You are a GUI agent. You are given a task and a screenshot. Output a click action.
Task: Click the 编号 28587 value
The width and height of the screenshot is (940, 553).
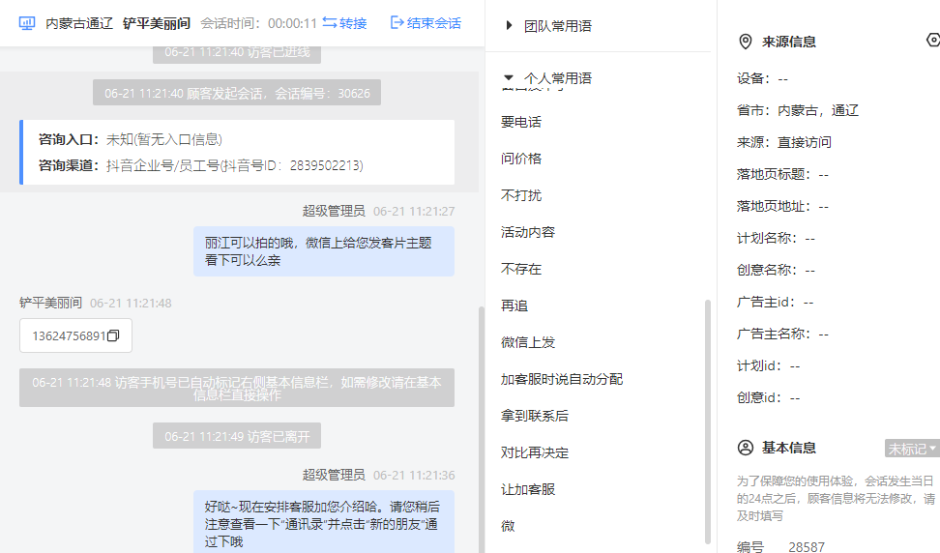pos(807,546)
